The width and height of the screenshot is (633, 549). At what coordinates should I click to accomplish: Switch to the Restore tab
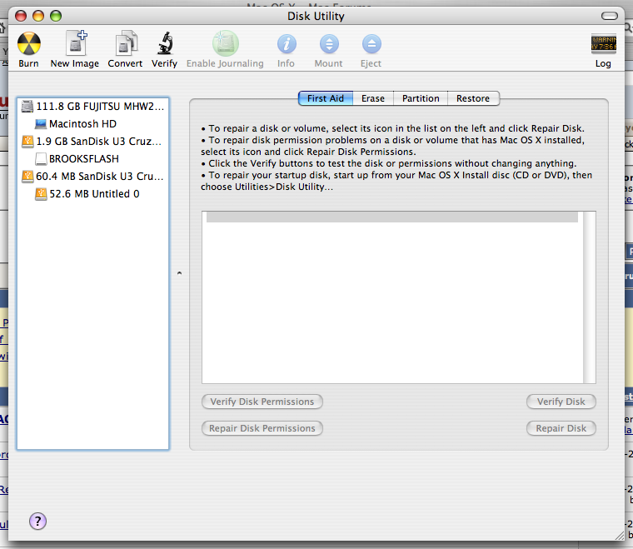[473, 98]
